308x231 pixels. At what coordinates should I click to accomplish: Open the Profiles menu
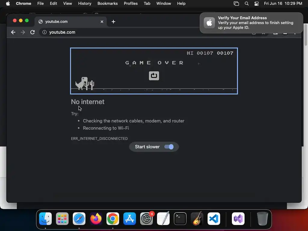click(131, 3)
